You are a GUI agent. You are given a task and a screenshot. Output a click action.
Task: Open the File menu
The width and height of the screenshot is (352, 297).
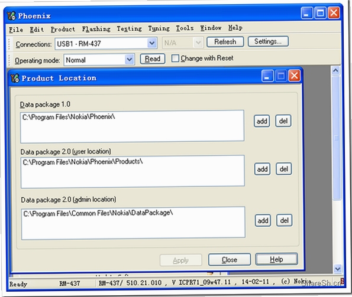(x=16, y=30)
